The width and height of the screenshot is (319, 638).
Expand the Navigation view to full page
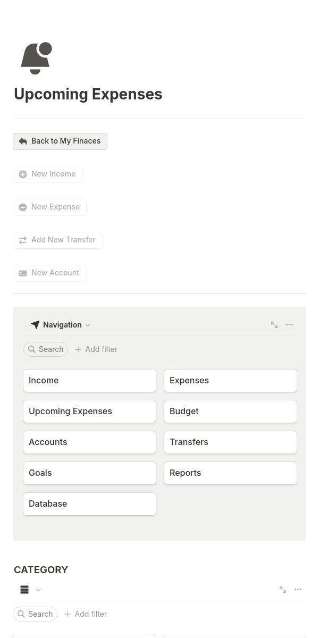coord(274,325)
